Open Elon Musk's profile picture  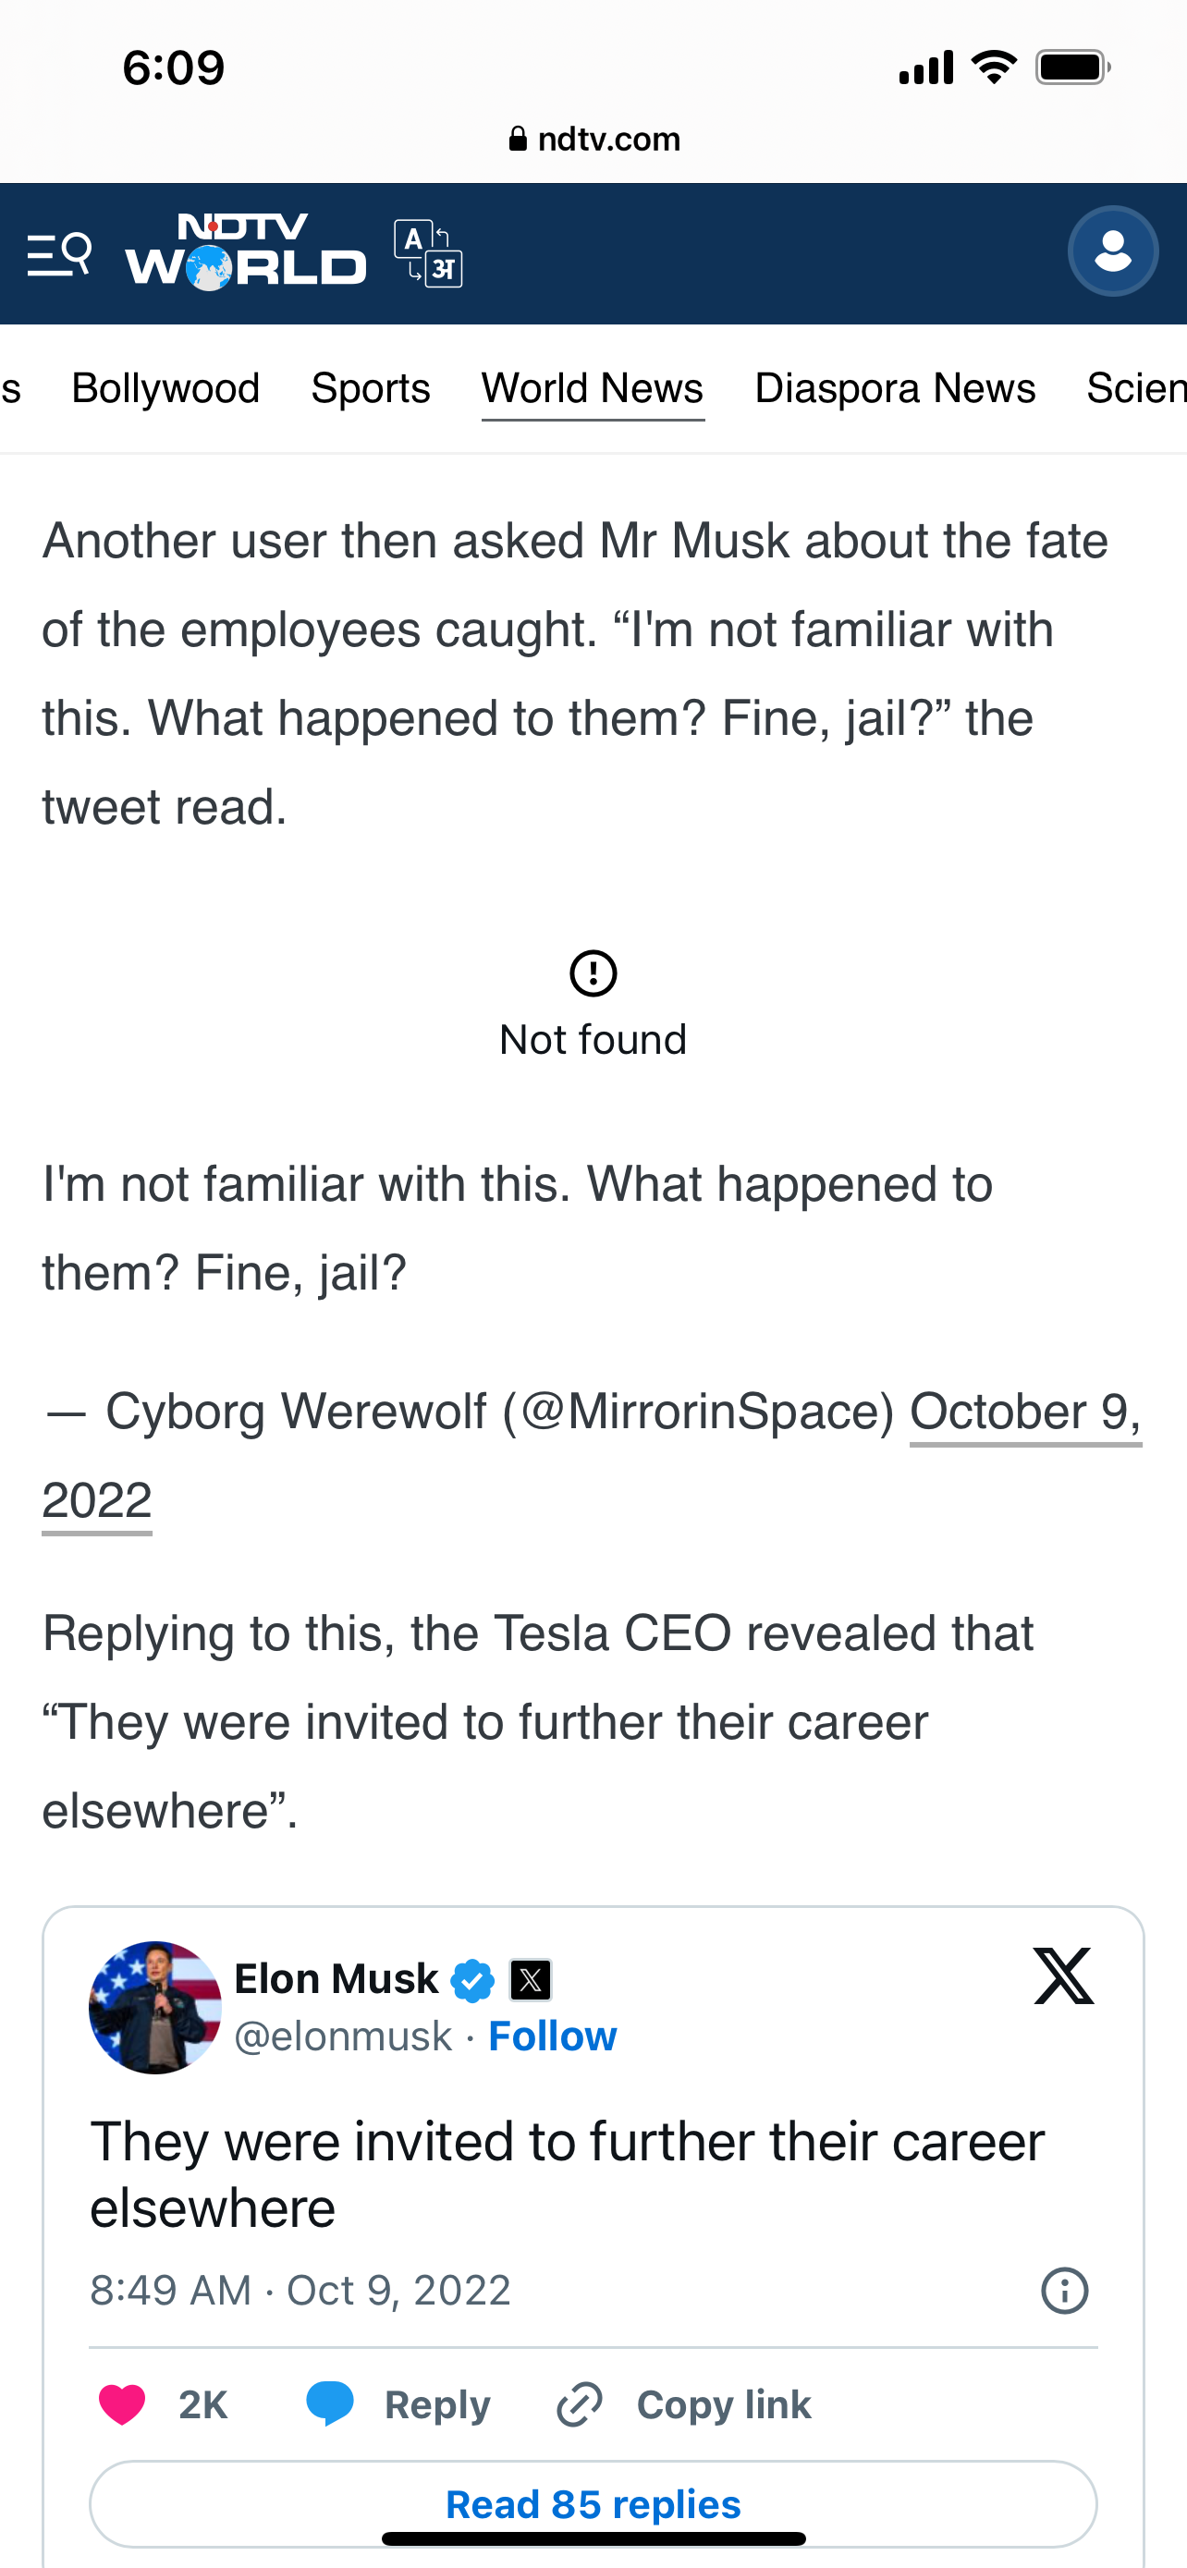[x=154, y=2008]
